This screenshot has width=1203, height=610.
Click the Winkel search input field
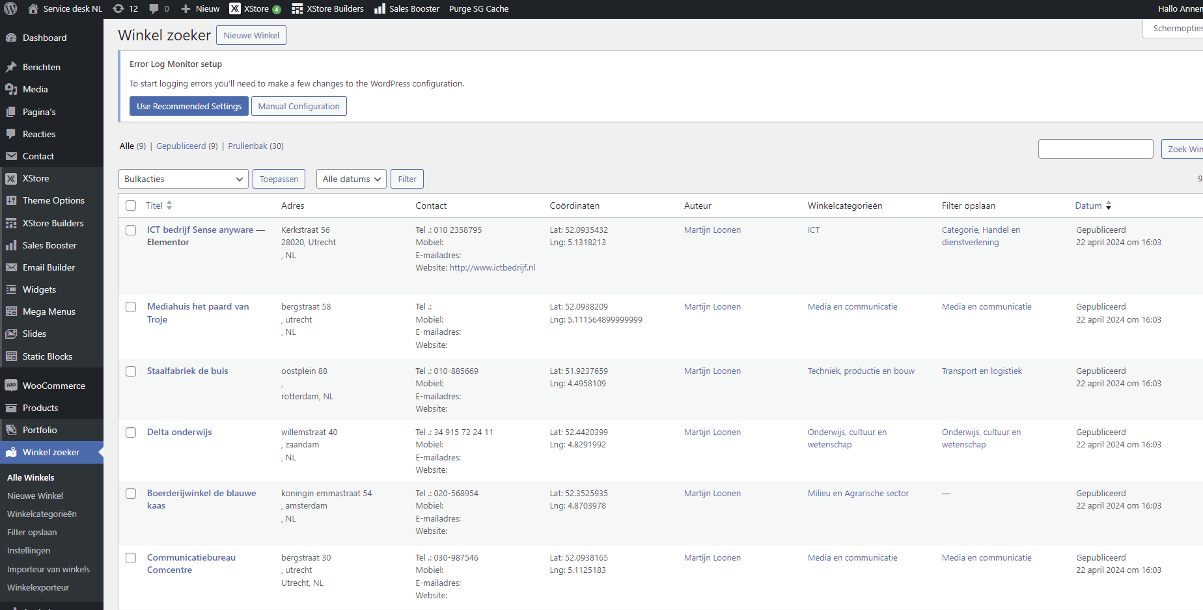pos(1096,149)
